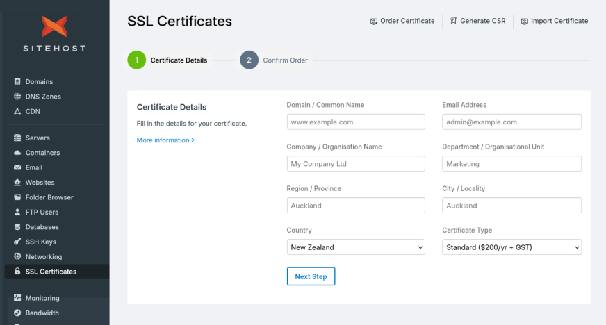Focus the Domain / Common Name field
Image resolution: width=606 pixels, height=325 pixels.
point(355,122)
